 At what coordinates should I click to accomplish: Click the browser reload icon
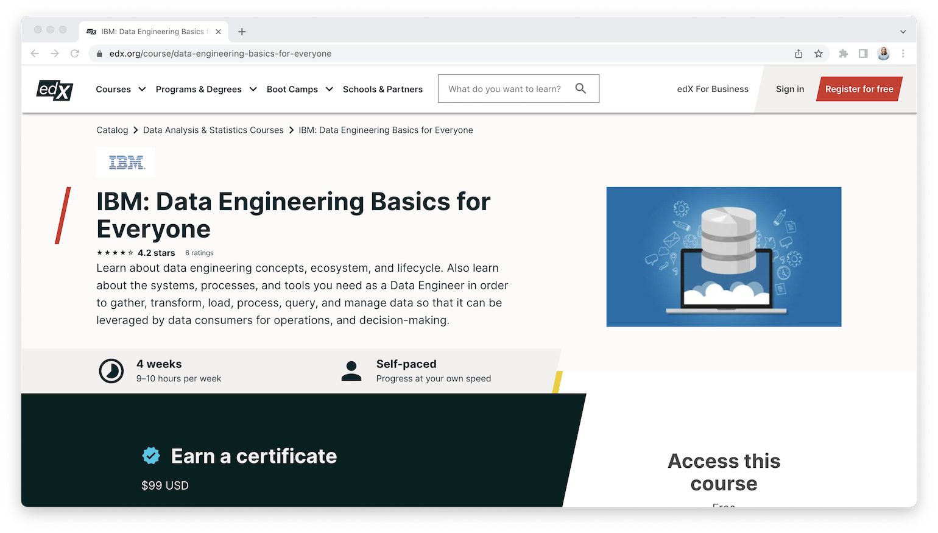[75, 54]
